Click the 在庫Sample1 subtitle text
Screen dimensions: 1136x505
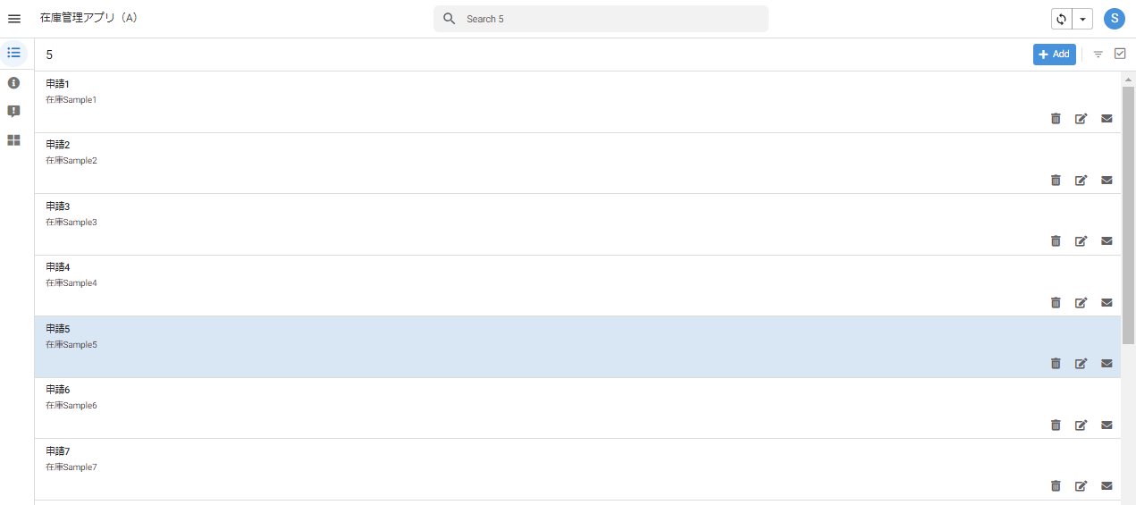coord(72,100)
